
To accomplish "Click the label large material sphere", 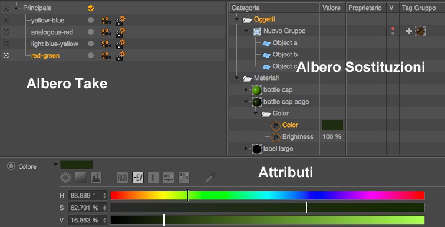I will tap(256, 149).
